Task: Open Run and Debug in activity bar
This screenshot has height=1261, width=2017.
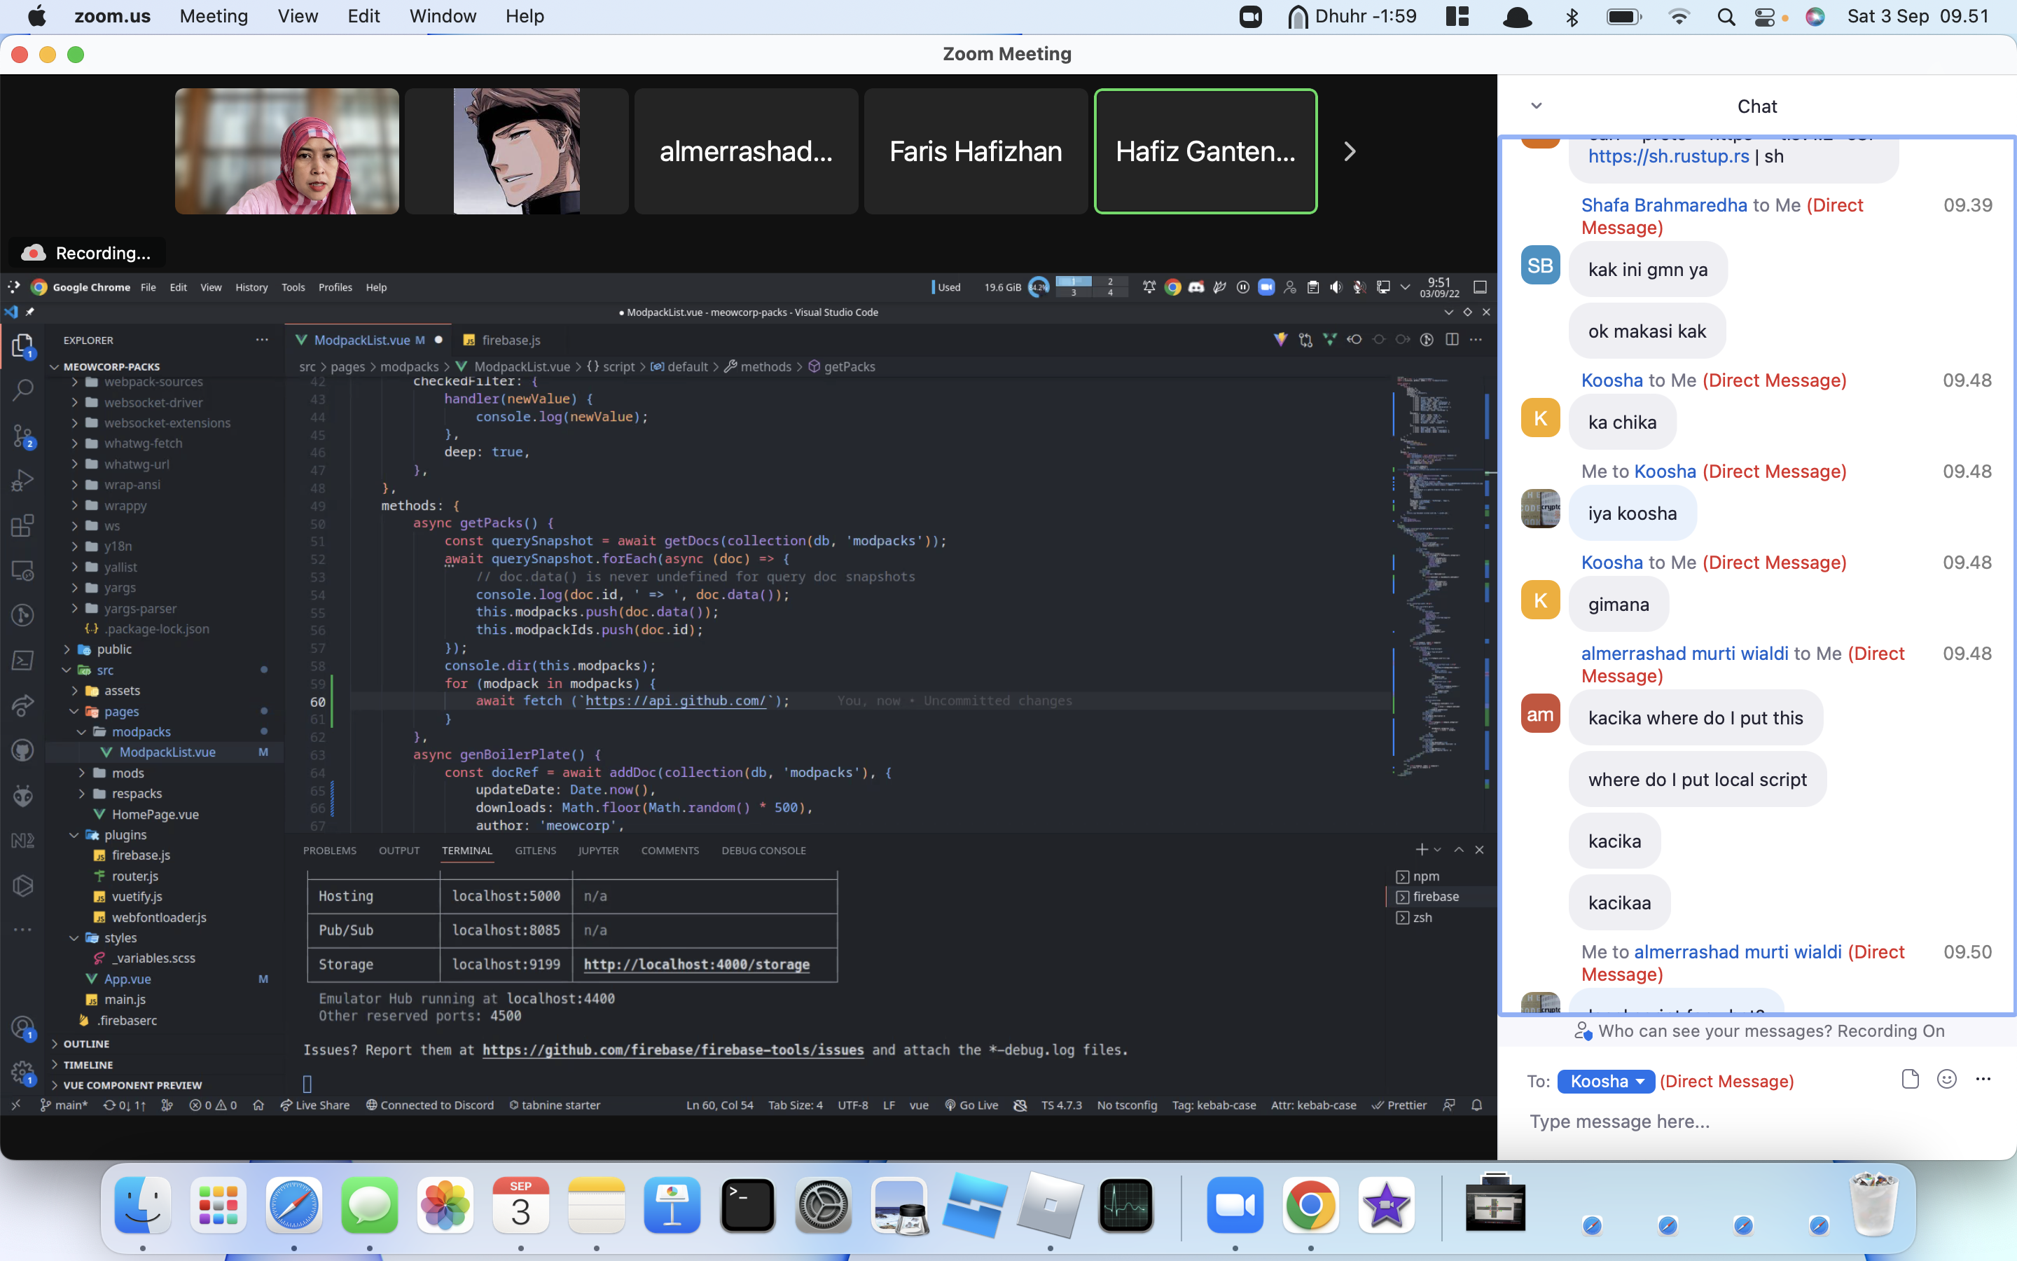Action: [23, 481]
